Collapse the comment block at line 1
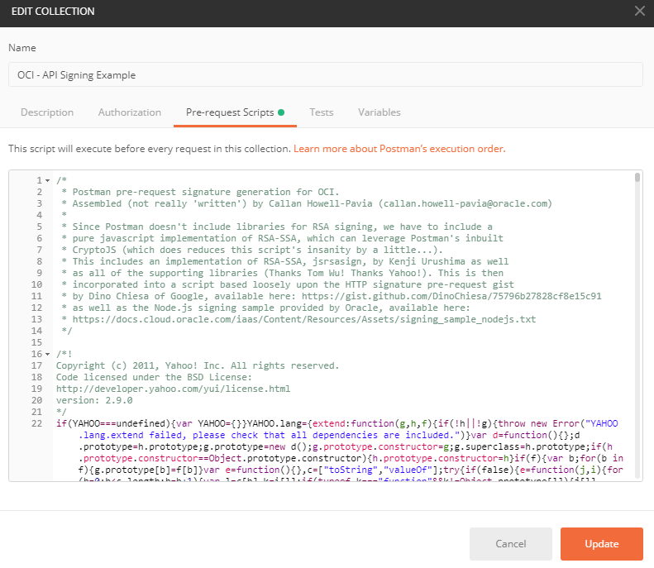This screenshot has width=654, height=568. pyautogui.click(x=47, y=181)
